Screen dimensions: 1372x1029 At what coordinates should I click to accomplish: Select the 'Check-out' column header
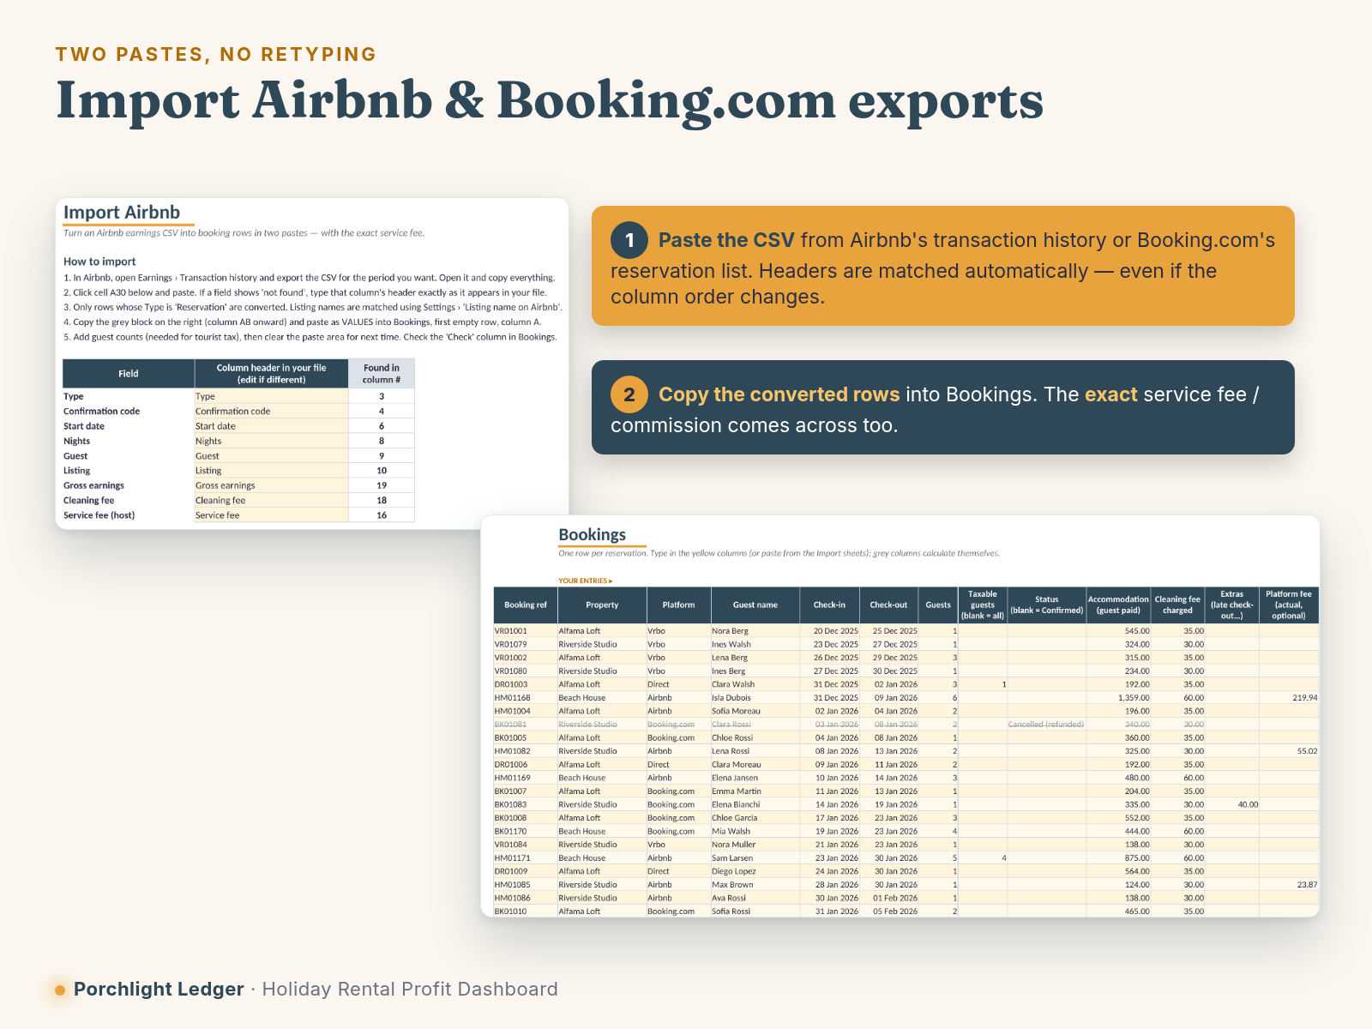[888, 605]
